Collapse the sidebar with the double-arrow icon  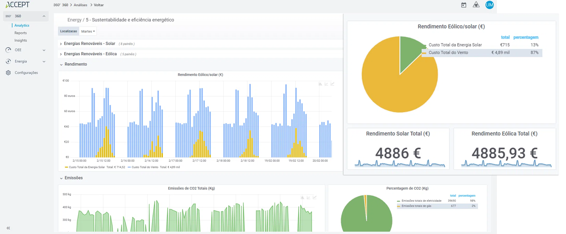[x=8, y=228]
